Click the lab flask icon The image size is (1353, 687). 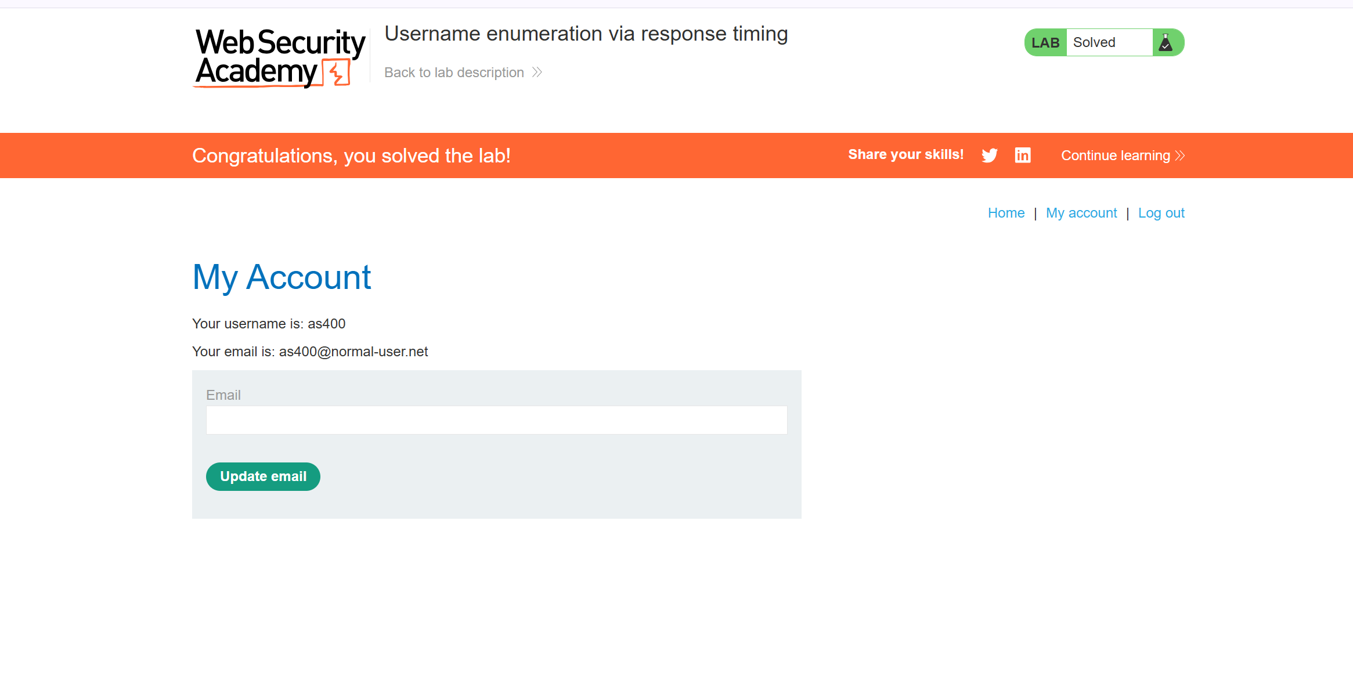click(x=1166, y=42)
